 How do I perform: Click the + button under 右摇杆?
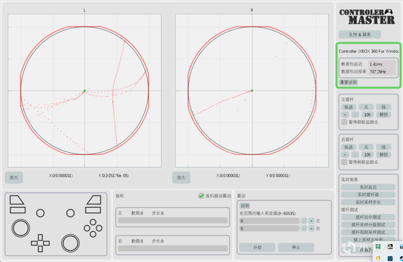pos(345,155)
